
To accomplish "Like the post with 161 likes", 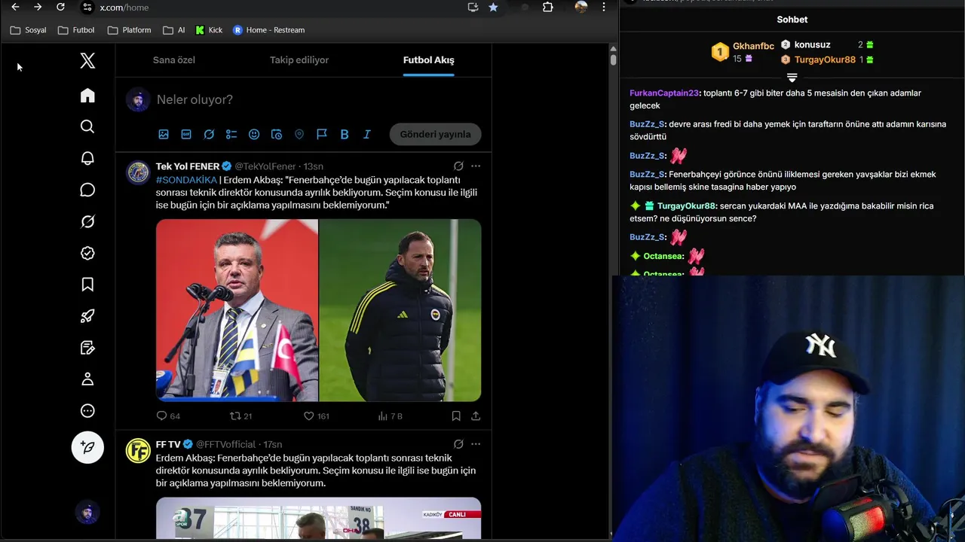I will [316, 416].
